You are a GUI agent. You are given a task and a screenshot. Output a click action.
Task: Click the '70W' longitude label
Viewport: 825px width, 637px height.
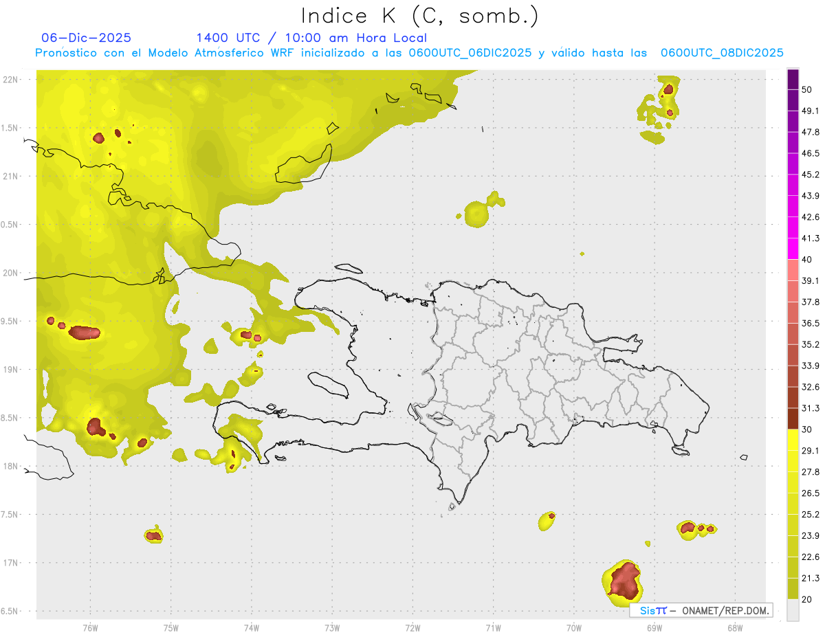click(573, 628)
